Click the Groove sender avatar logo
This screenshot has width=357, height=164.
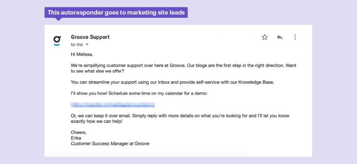57,40
